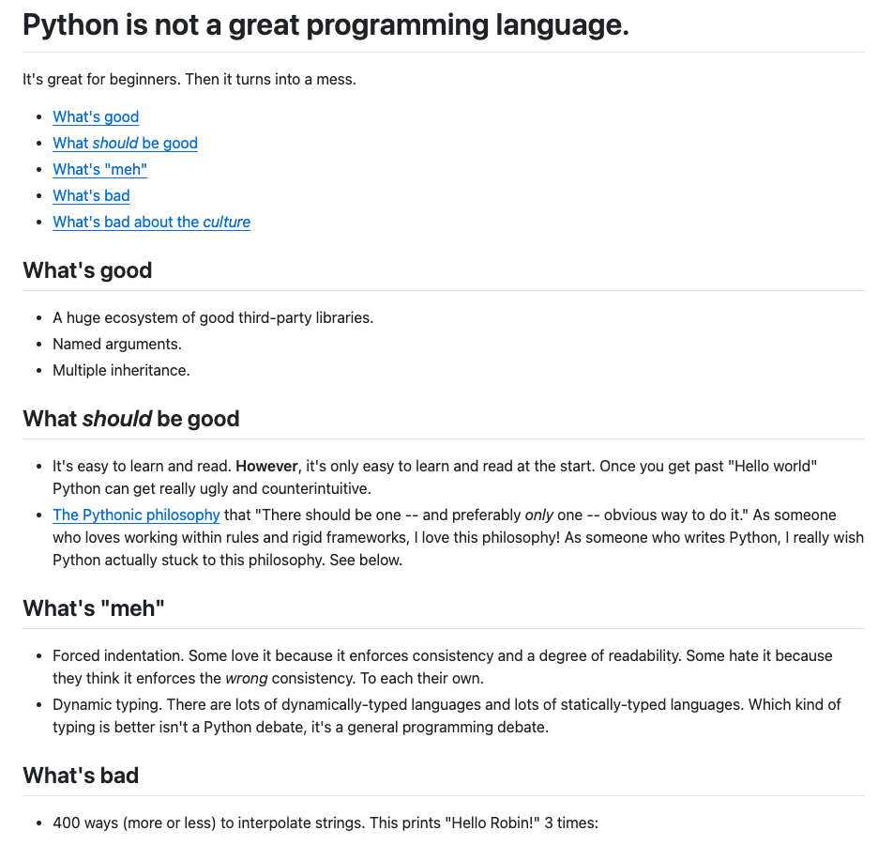
Task: Click the "It's great for beginners" intro sentence
Action: click(189, 80)
